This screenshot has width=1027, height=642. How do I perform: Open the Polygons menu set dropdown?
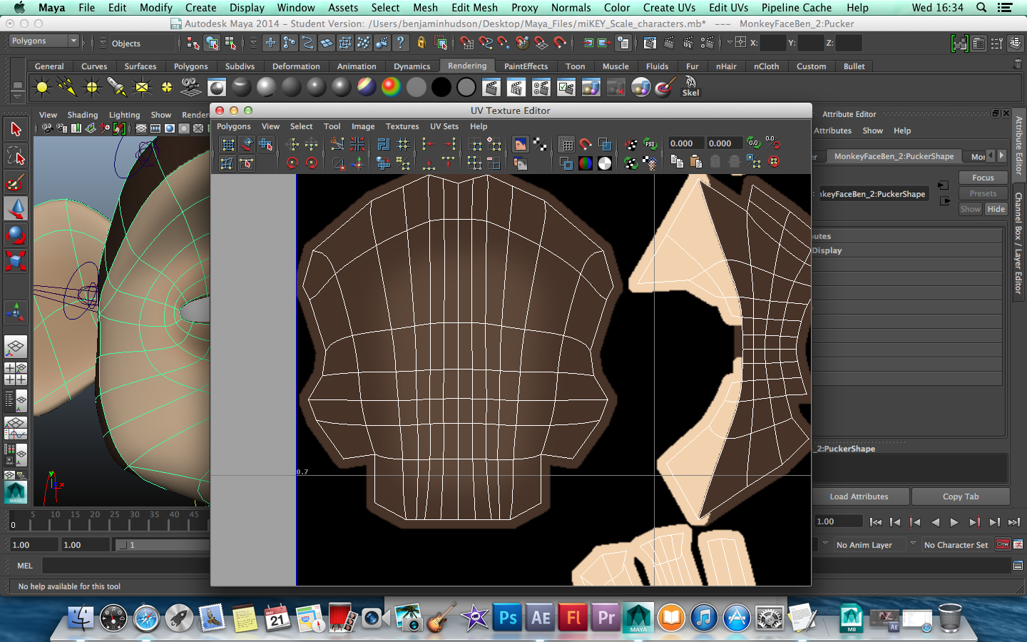click(x=43, y=41)
